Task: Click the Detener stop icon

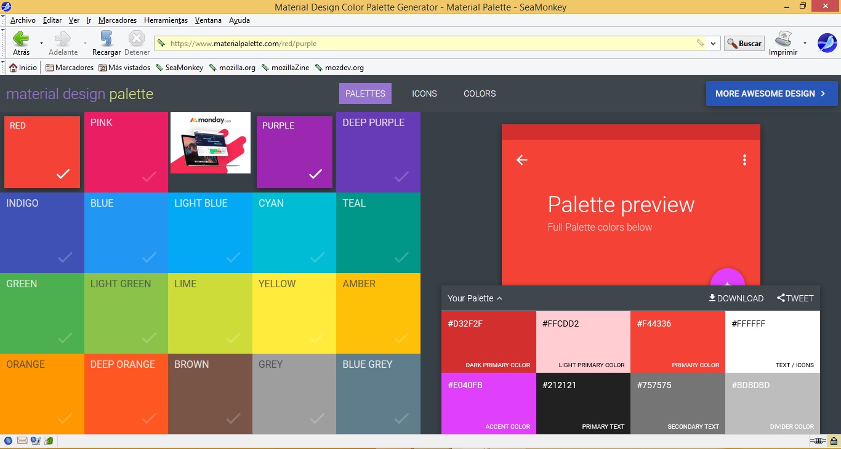Action: click(x=137, y=39)
